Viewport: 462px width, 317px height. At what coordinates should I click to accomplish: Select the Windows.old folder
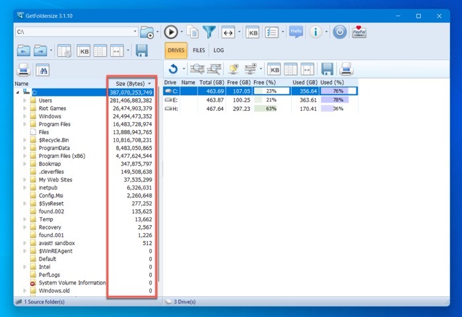tap(54, 291)
